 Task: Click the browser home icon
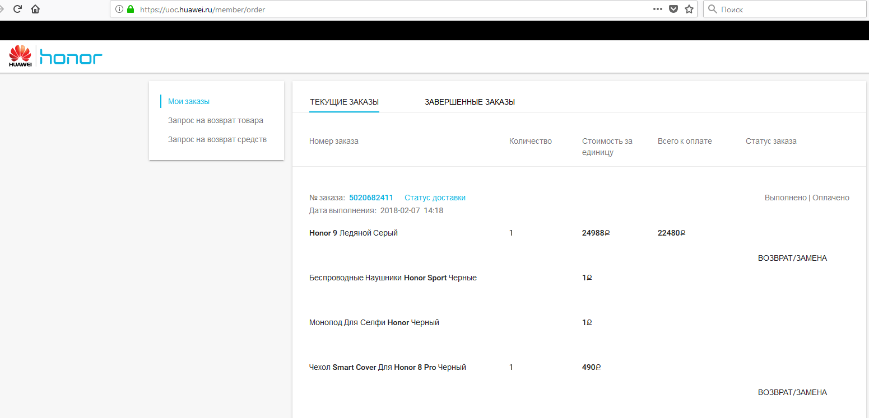[x=35, y=9]
